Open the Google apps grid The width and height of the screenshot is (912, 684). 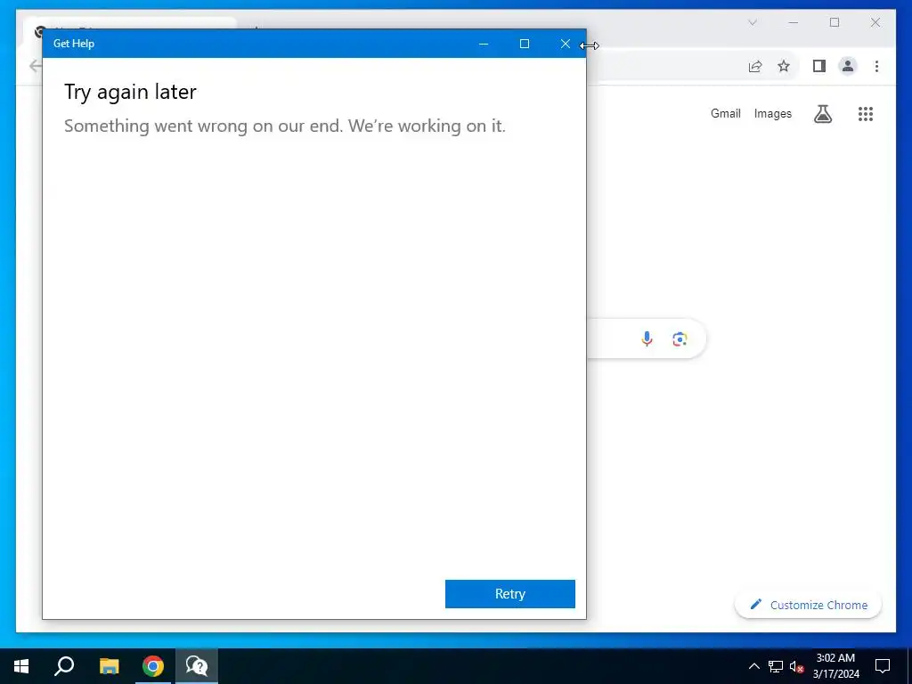pyautogui.click(x=866, y=114)
